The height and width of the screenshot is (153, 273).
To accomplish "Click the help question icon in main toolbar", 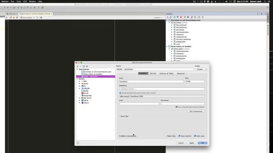I will point(38,8).
